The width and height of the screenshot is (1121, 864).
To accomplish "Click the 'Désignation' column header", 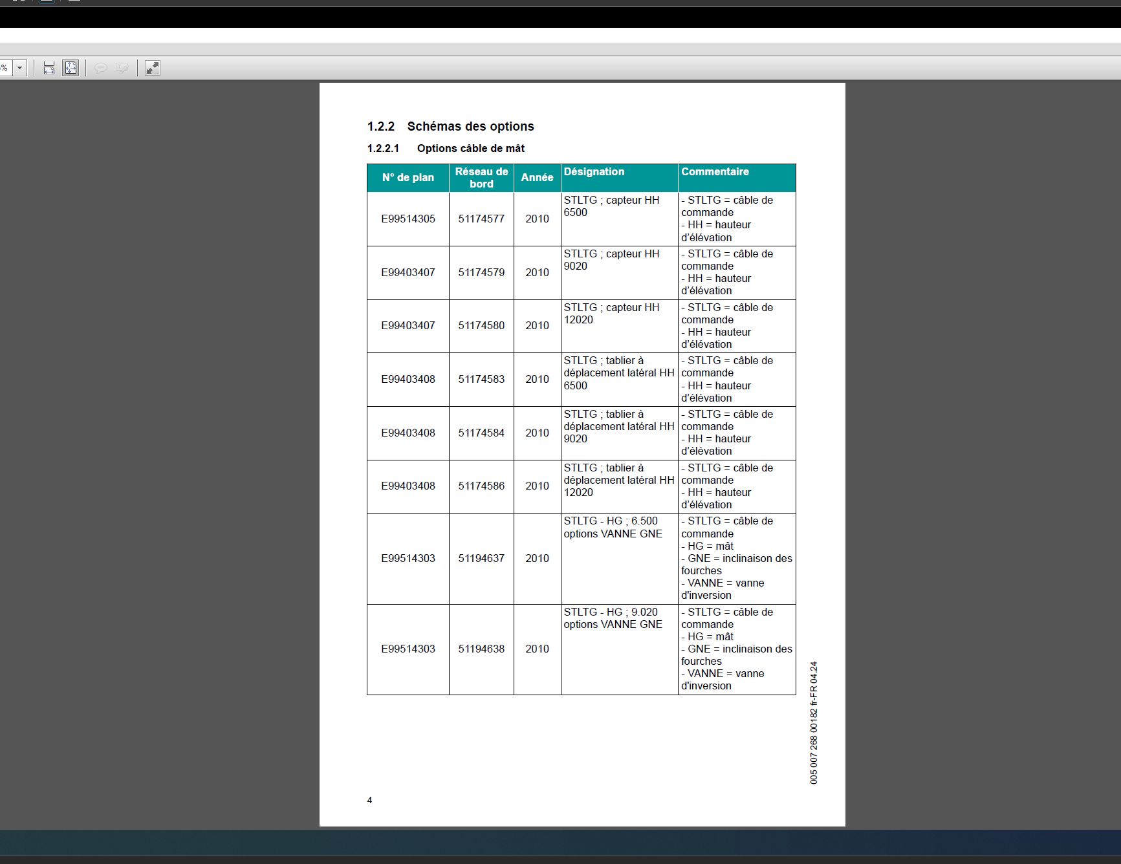I will 619,178.
